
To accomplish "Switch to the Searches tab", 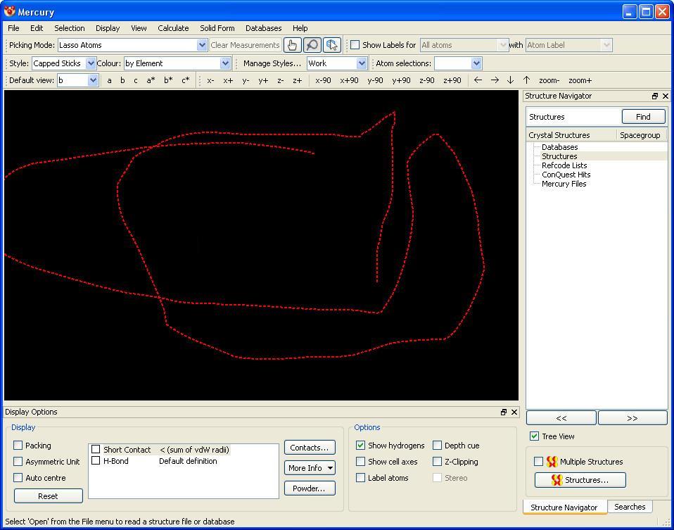I will [630, 507].
